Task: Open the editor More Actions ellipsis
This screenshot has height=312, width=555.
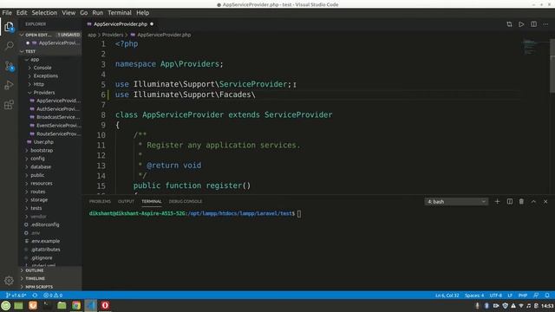Action: point(545,24)
